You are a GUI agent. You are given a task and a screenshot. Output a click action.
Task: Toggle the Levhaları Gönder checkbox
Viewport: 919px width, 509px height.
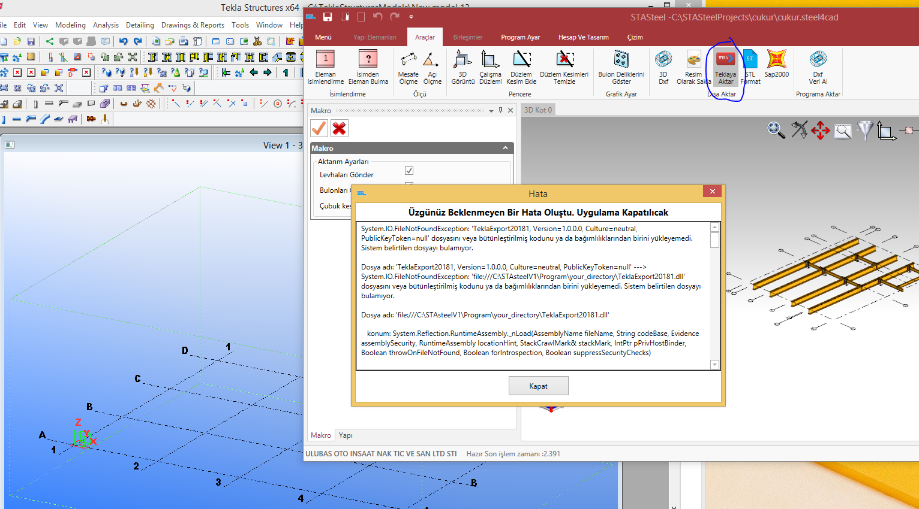(x=409, y=171)
